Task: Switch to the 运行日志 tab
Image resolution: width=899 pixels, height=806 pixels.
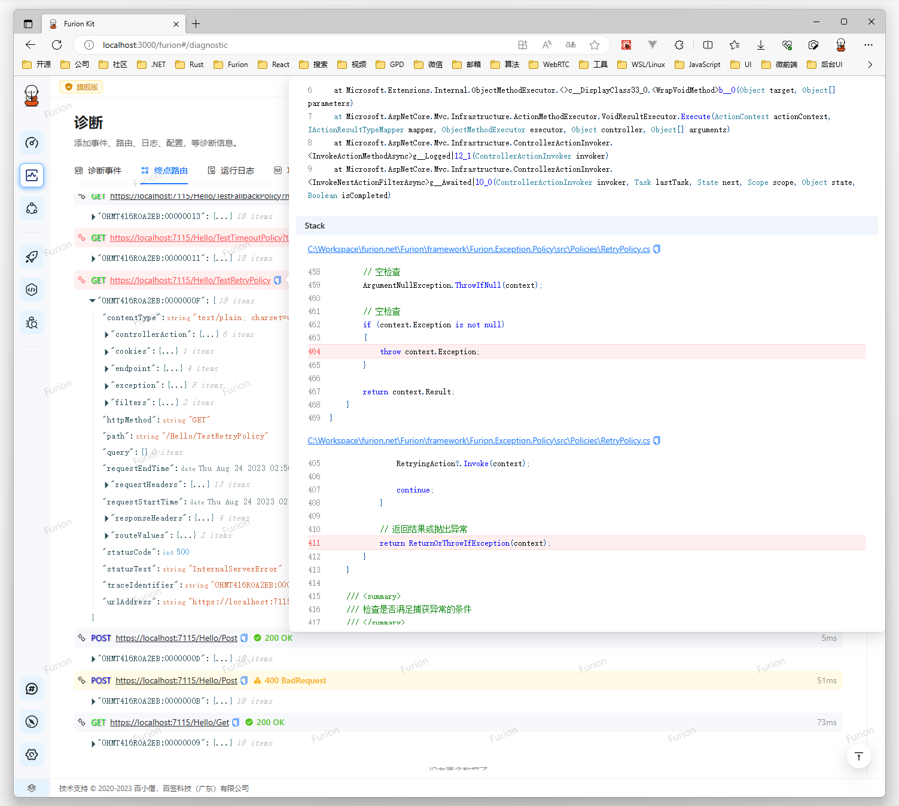Action: pos(231,171)
